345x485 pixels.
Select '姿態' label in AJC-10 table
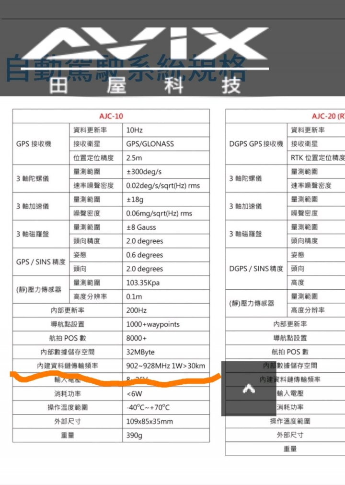pyautogui.click(x=80, y=255)
